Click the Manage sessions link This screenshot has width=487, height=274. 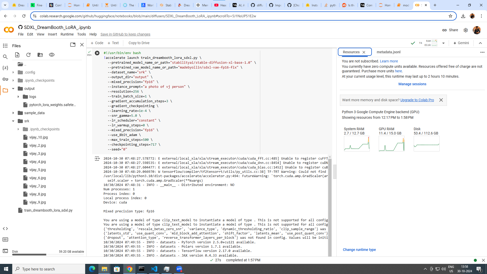[412, 84]
